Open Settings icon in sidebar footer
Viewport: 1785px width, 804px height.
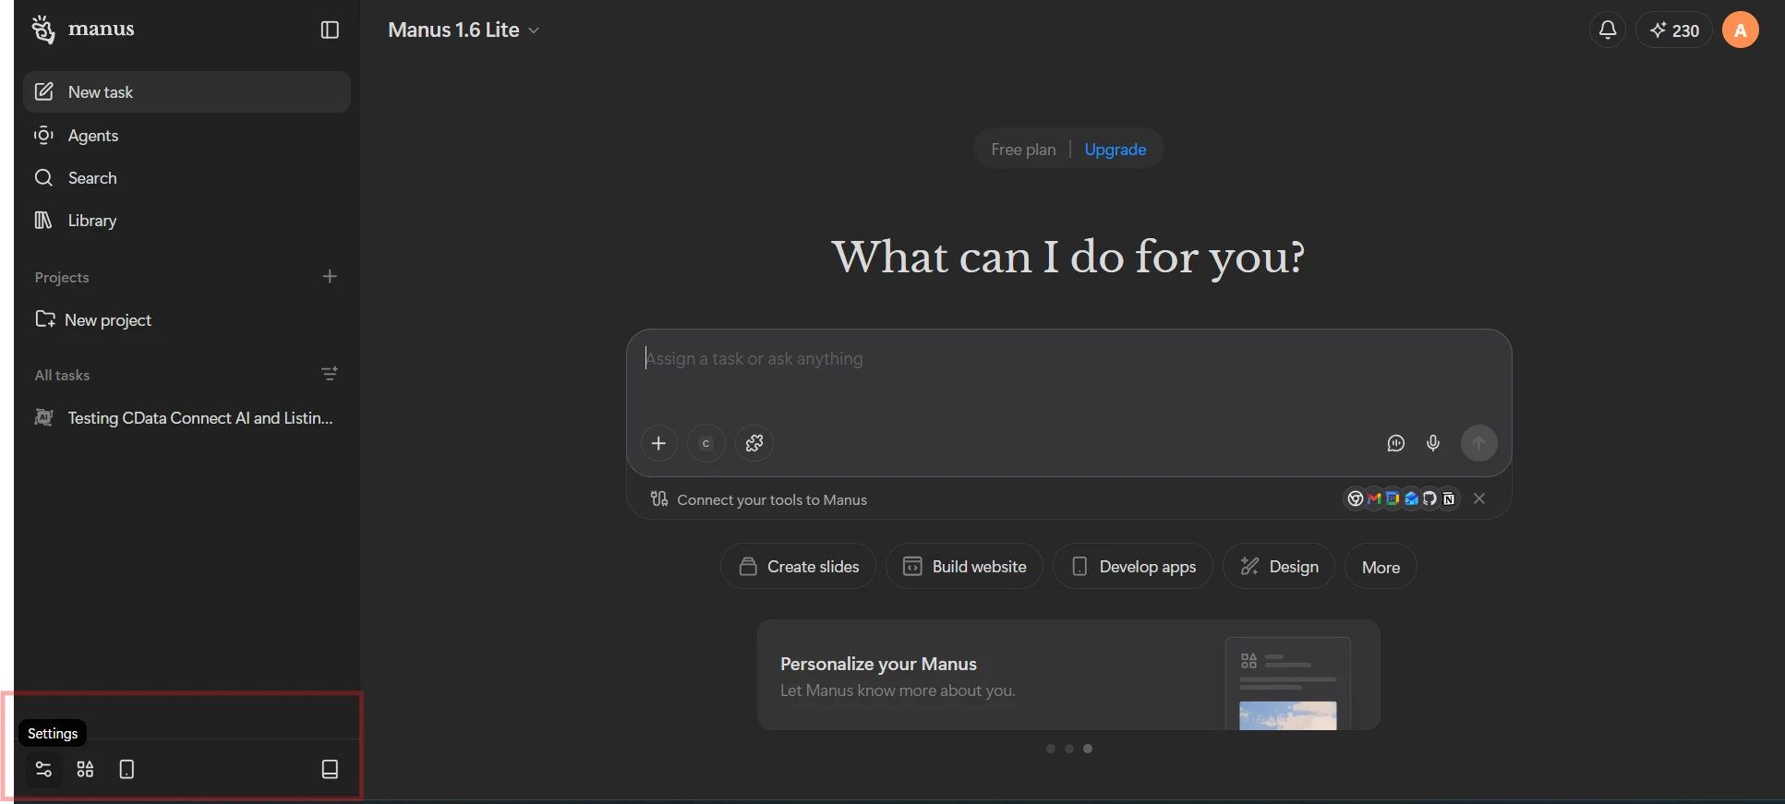pyautogui.click(x=43, y=769)
